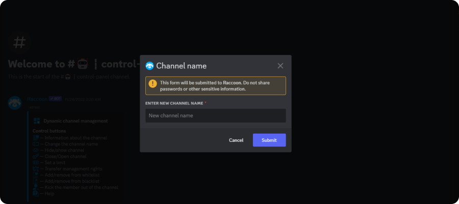Viewport: 459px width, 204px height.
Task: Click the 'Help' list entry text
Action: (x=49, y=193)
